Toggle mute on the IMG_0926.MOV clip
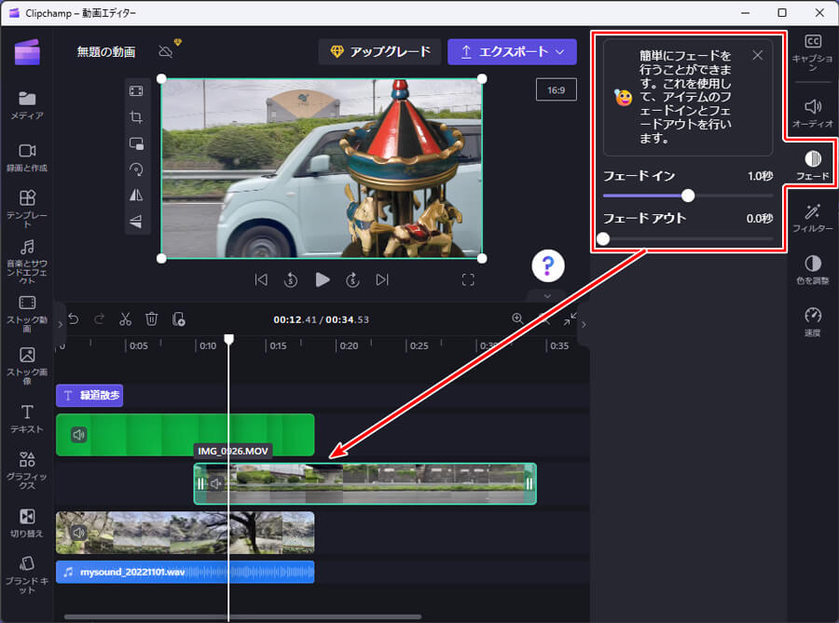Image resolution: width=839 pixels, height=623 pixels. coord(216,483)
